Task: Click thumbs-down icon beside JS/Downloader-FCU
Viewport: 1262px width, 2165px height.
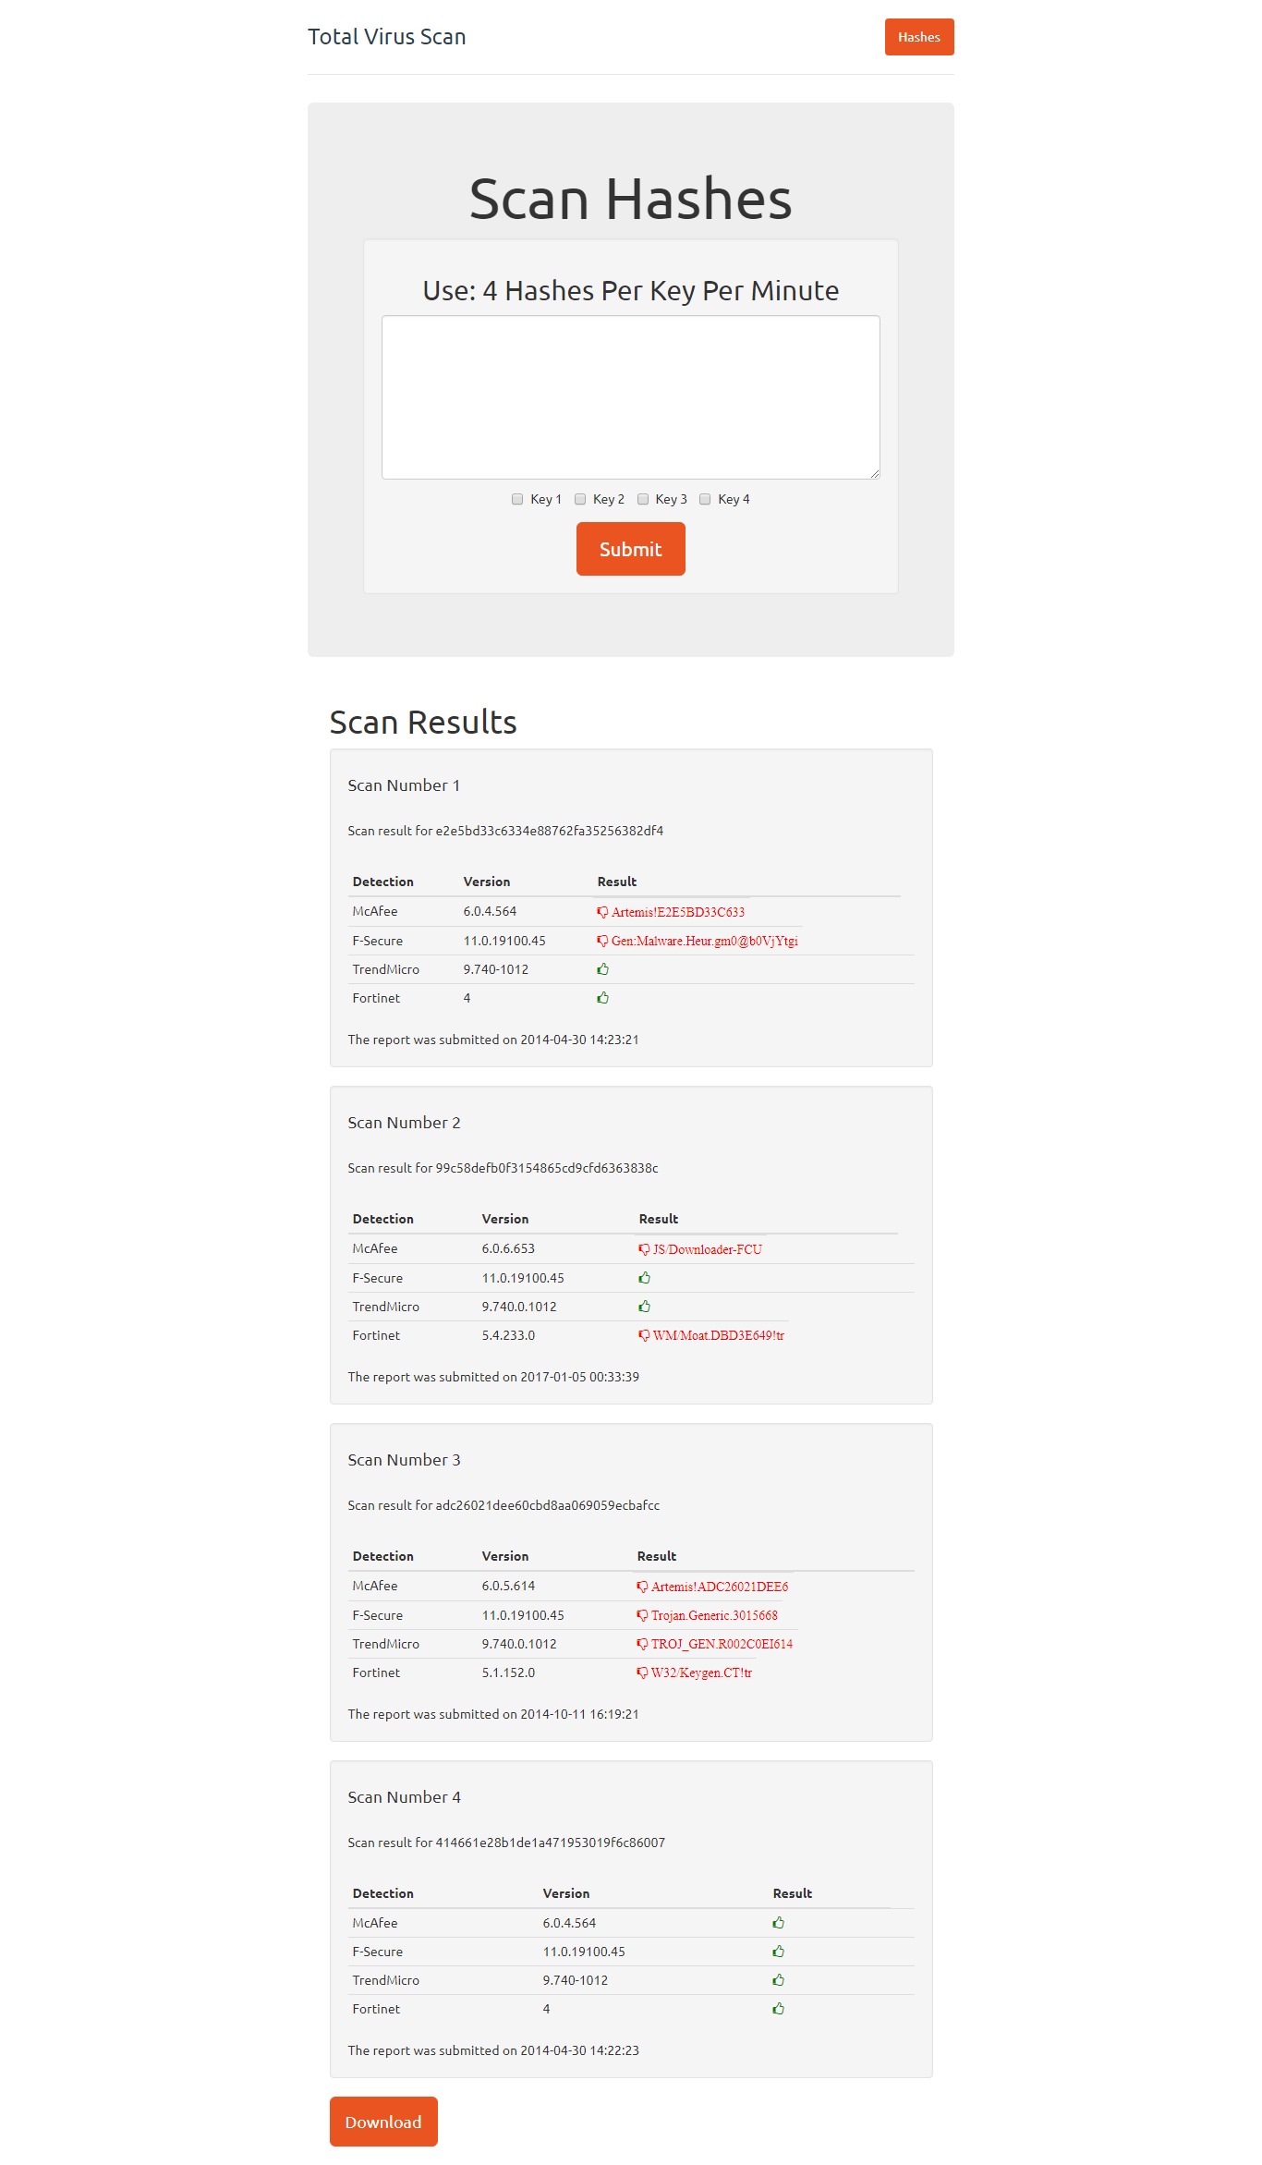Action: [x=644, y=1249]
